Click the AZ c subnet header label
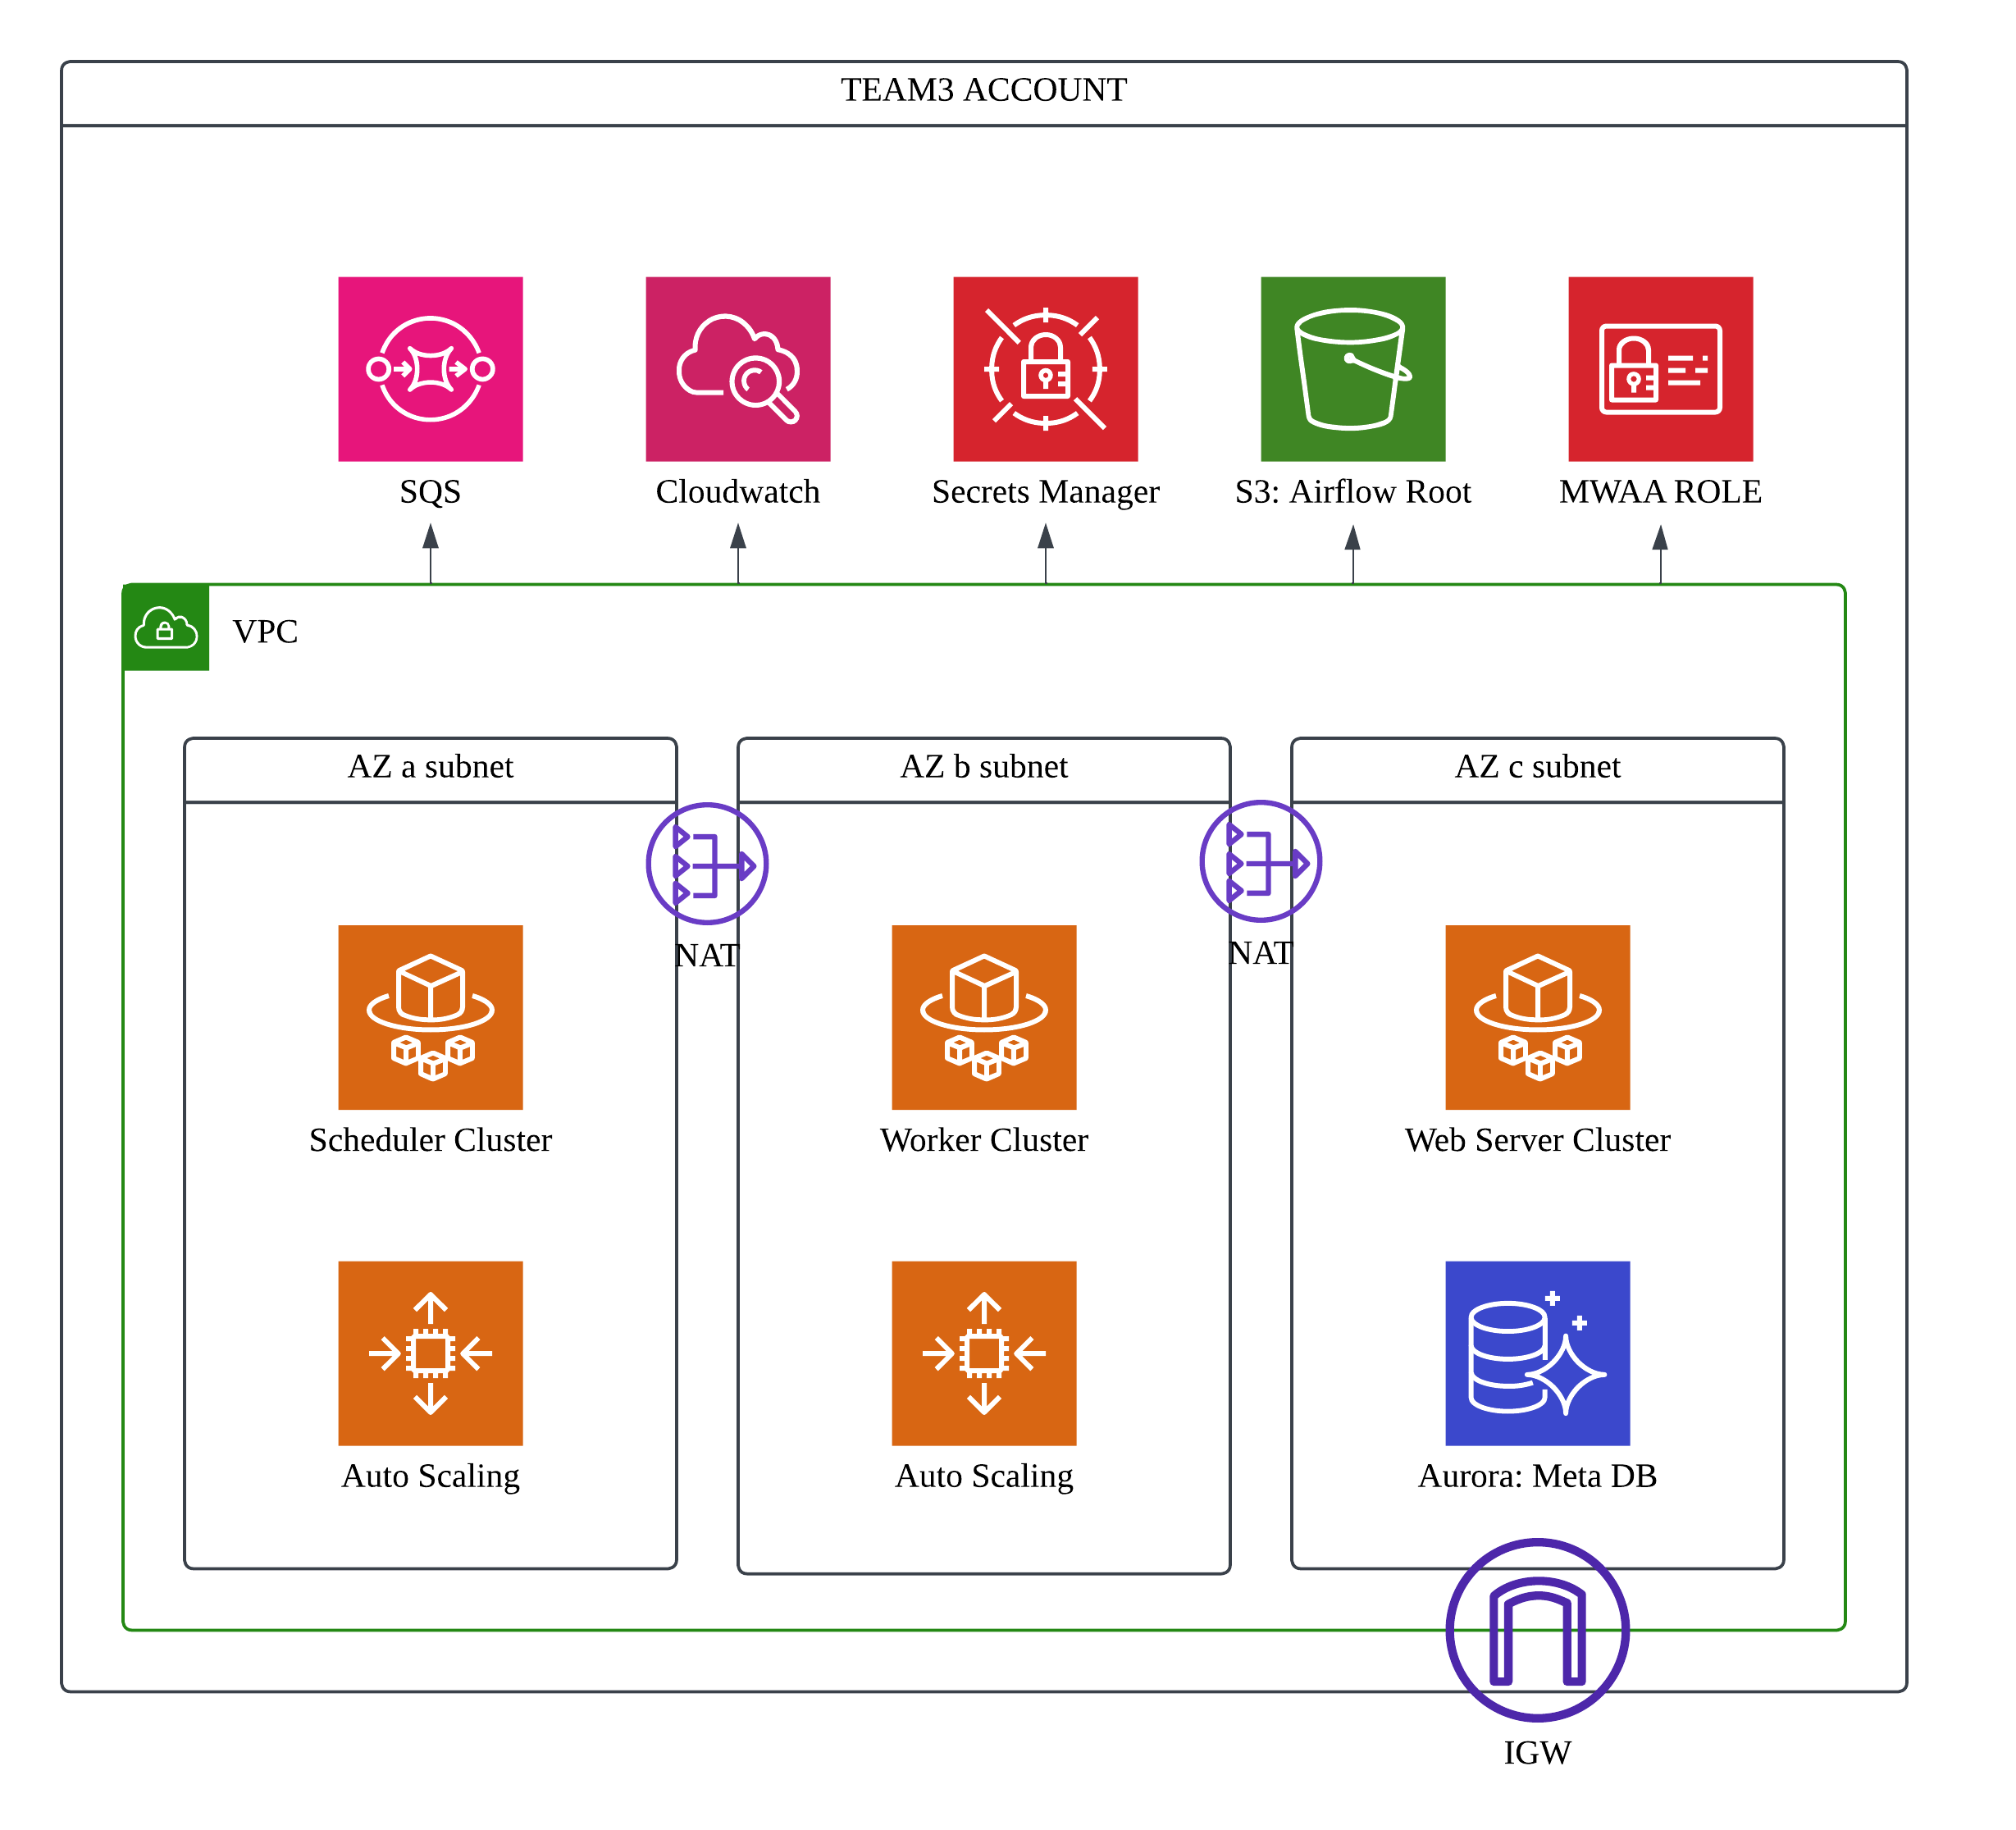 (1537, 768)
